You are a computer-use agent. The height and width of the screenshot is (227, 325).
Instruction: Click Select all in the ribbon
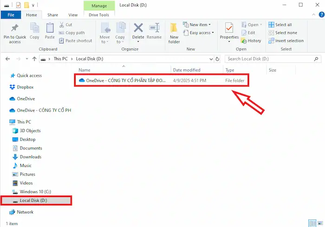click(x=283, y=25)
